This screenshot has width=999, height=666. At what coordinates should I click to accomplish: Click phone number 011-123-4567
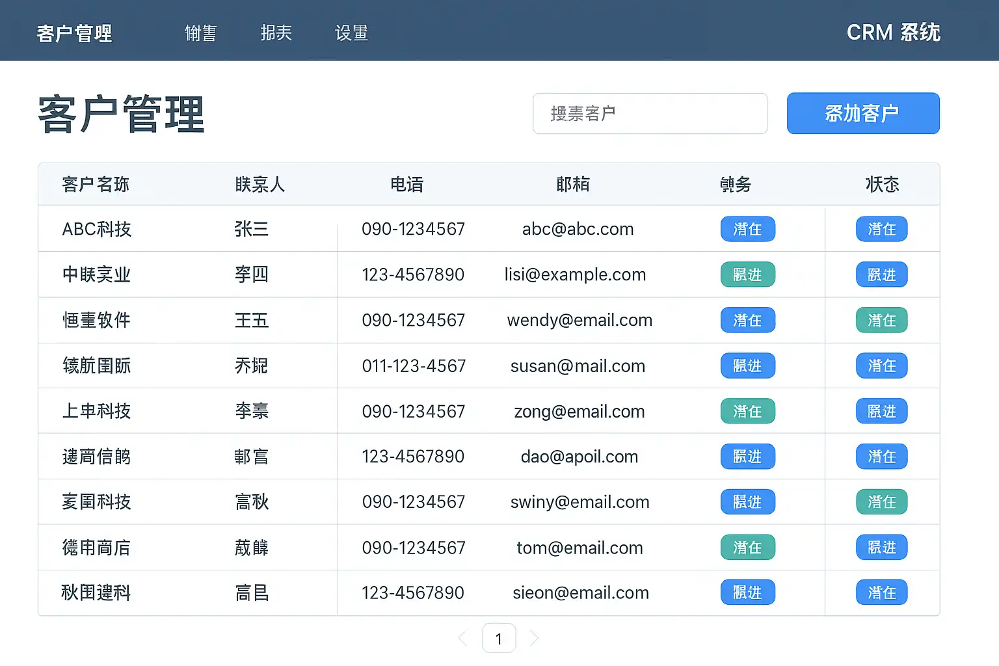pos(414,366)
